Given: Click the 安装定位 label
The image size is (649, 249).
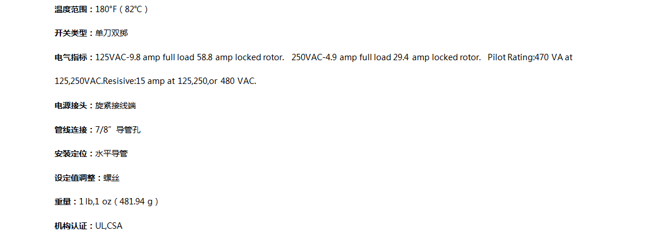Looking at the screenshot, I should click(x=71, y=153).
